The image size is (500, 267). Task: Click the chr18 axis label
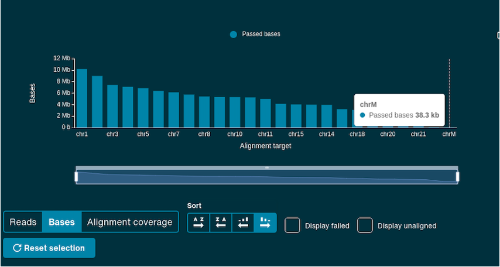click(357, 134)
